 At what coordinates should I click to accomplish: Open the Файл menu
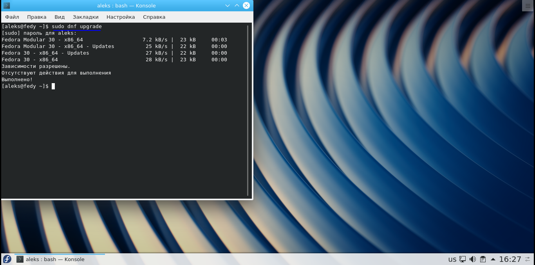coord(12,17)
